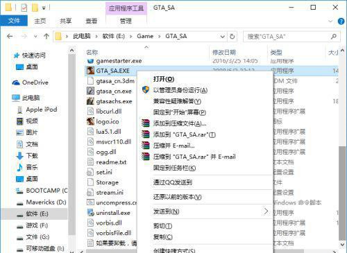Switch to the 查看 tab
Viewport: 347px width, 253px height.
[x=92, y=21]
